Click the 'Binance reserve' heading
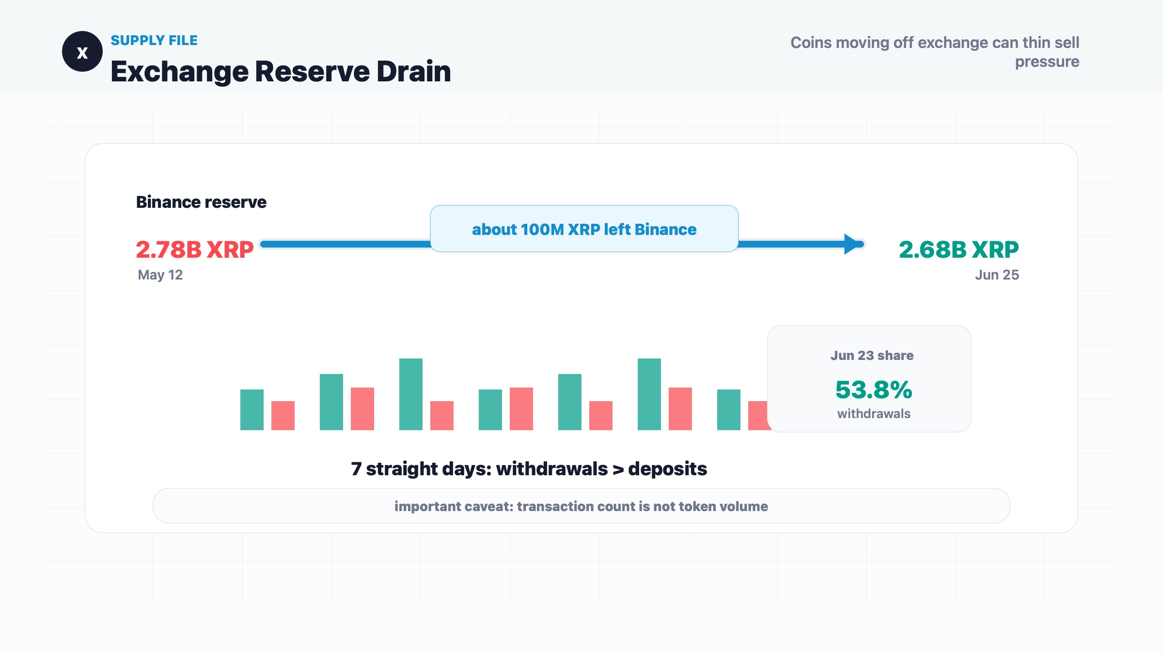1163x654 pixels. 201,202
